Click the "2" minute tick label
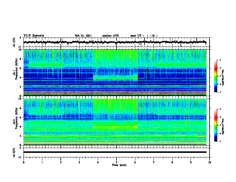 pos(61,162)
